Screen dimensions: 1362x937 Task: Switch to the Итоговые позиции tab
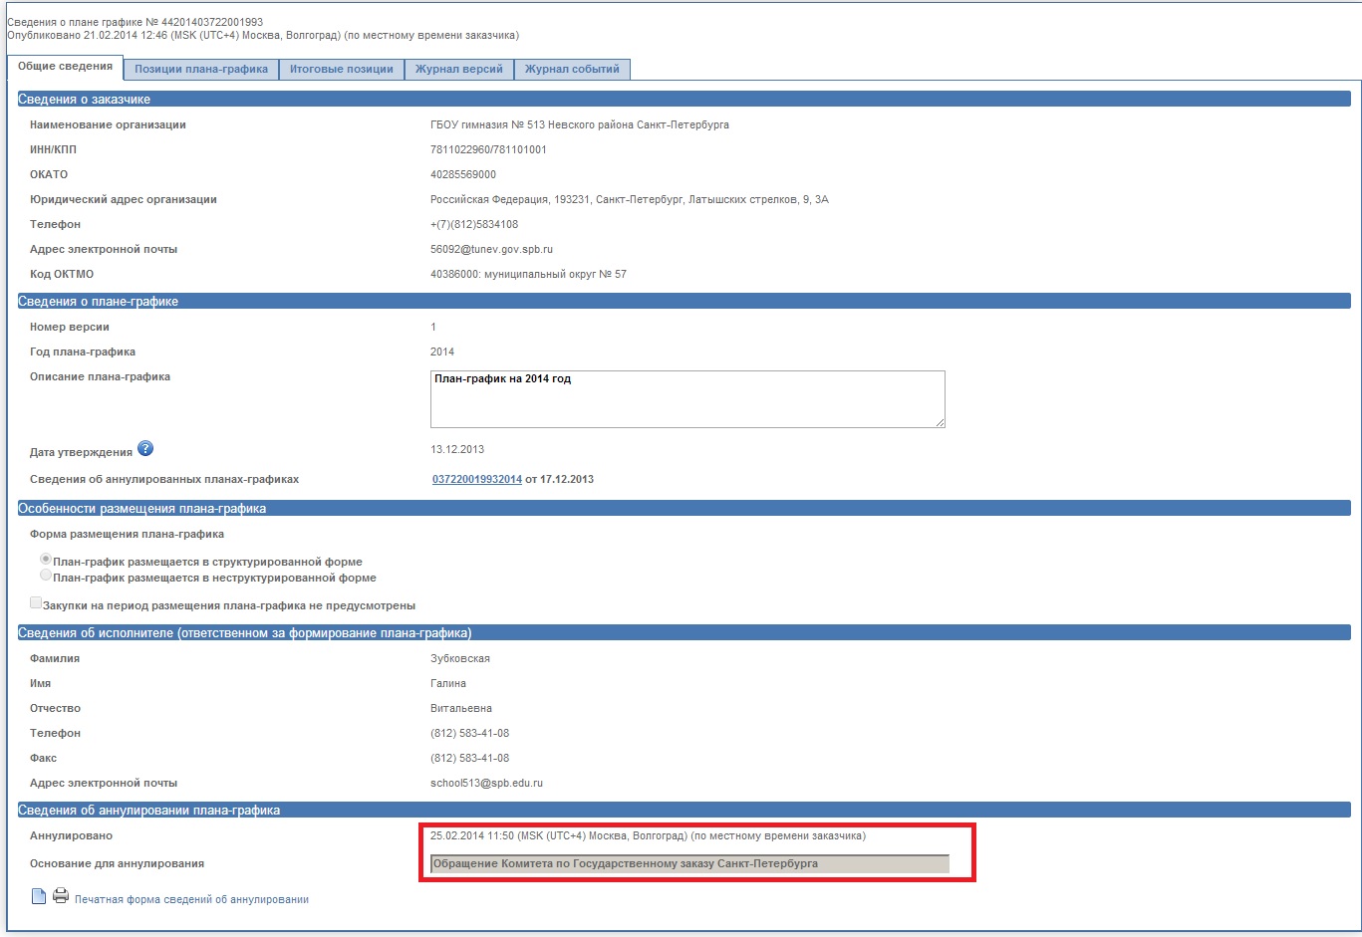pyautogui.click(x=342, y=70)
